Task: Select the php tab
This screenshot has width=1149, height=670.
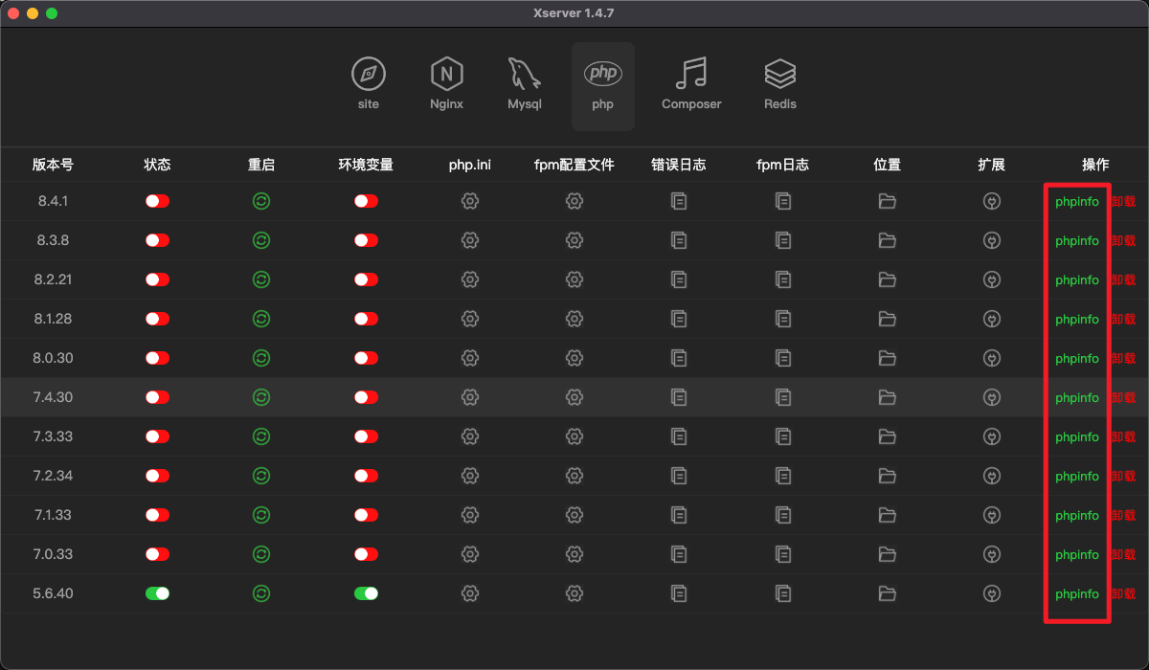Action: (602, 85)
